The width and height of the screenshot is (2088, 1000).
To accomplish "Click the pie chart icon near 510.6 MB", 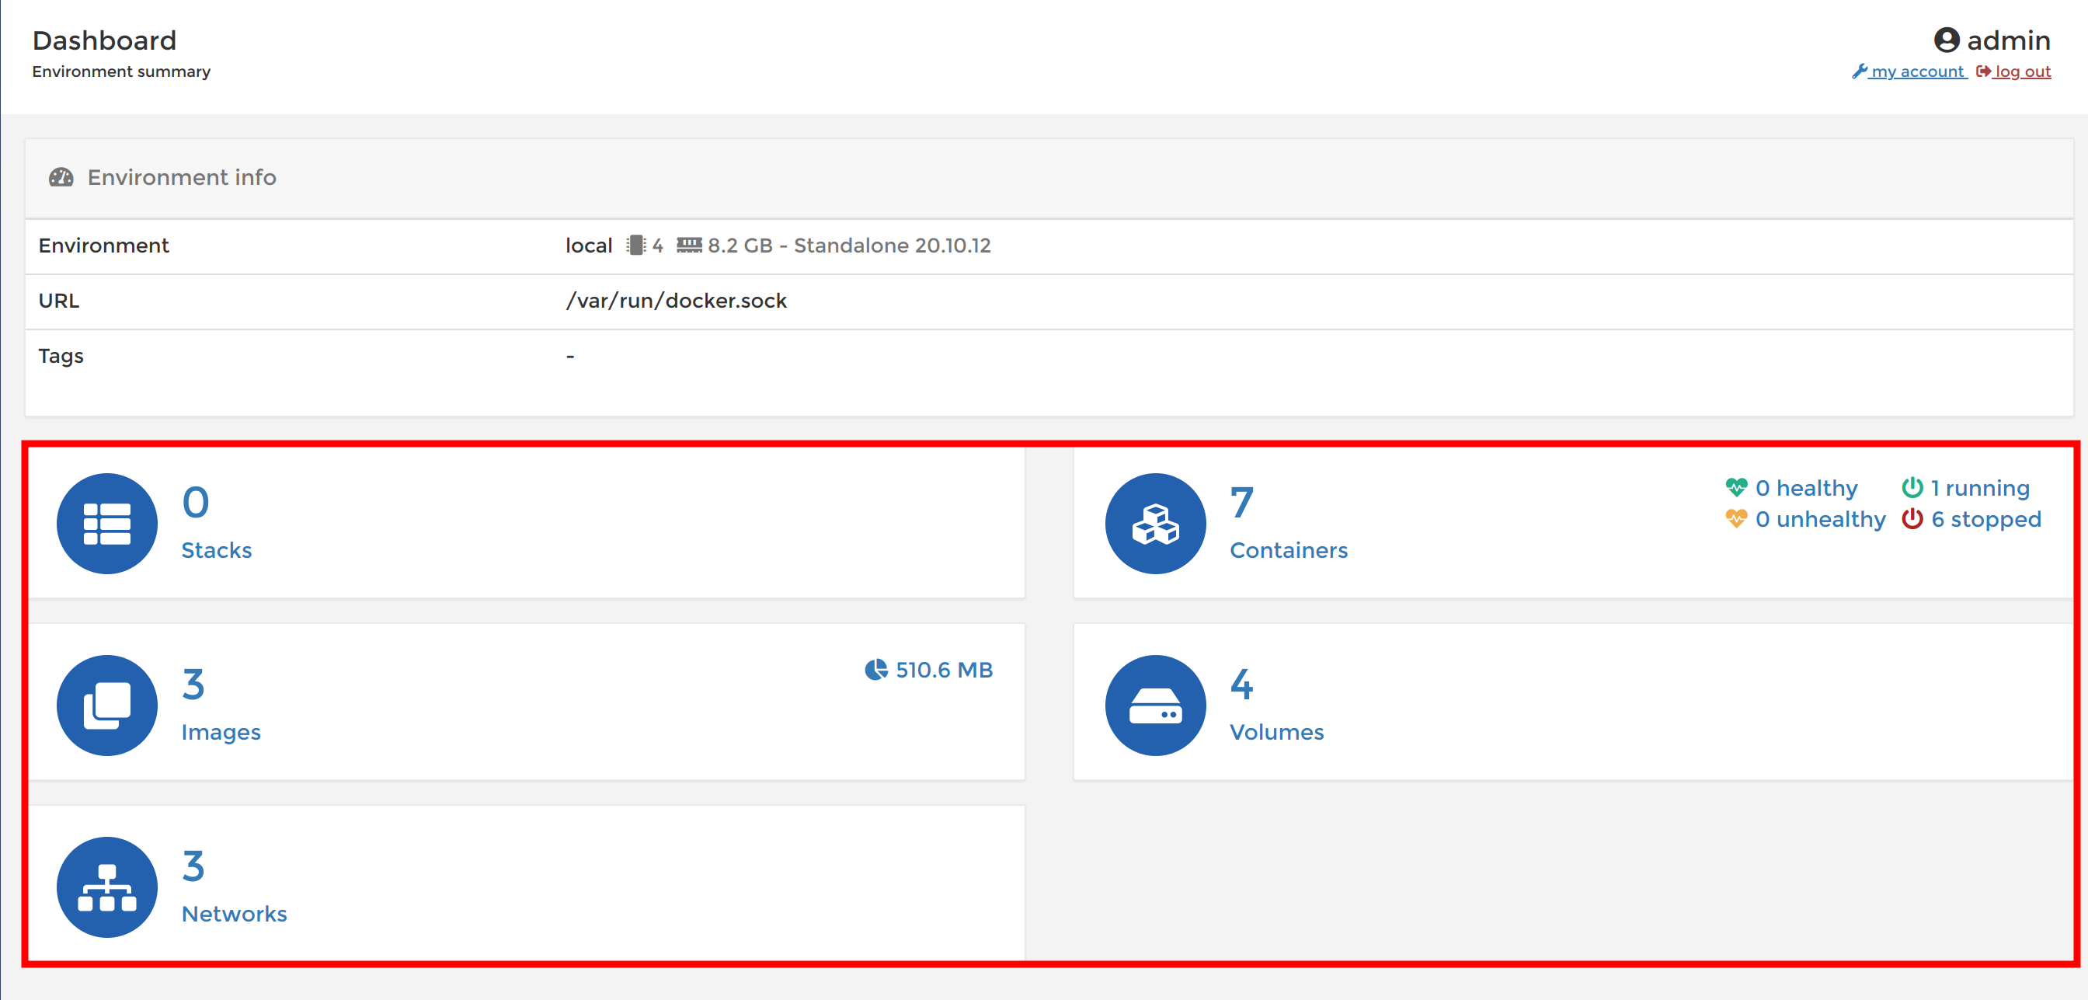I will pyautogui.click(x=875, y=670).
